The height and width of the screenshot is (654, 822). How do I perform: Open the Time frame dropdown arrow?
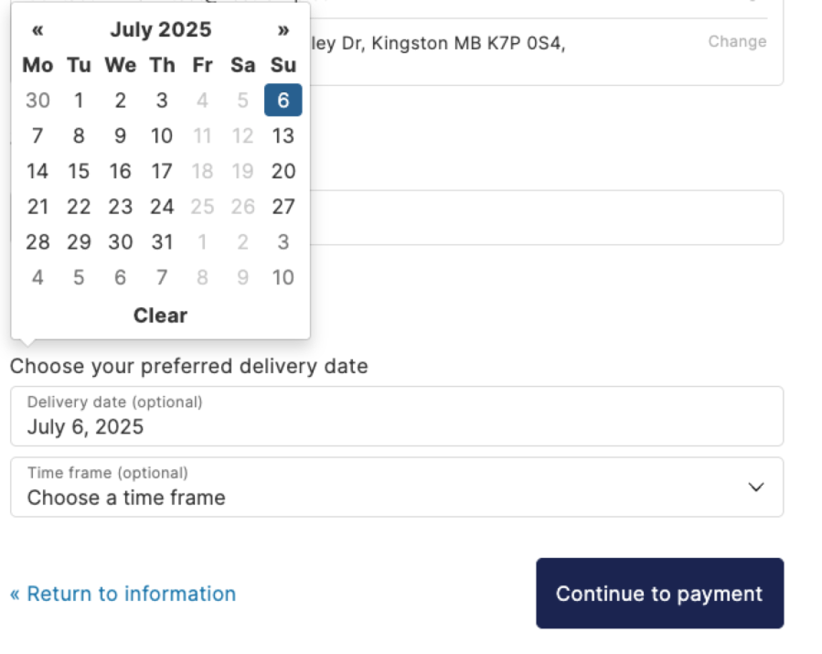(755, 488)
